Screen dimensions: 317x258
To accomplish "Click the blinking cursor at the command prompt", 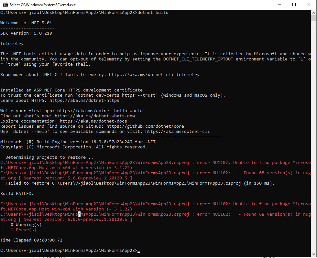I will (x=138, y=251).
